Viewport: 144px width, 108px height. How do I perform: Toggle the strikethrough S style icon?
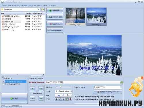pos(67,99)
